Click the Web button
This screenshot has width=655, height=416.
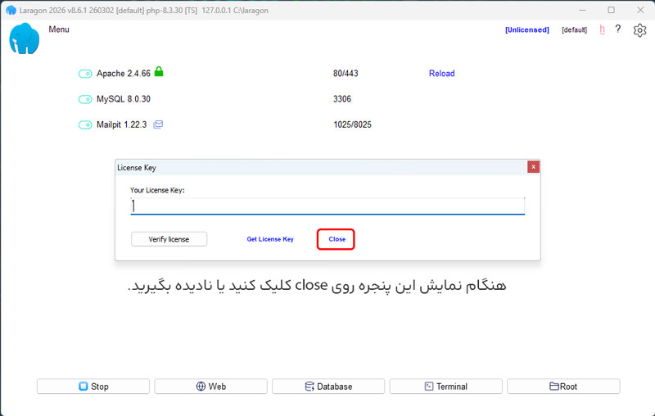pos(210,386)
